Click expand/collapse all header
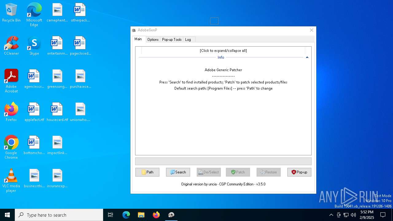This screenshot has height=221, width=393. tap(223, 51)
